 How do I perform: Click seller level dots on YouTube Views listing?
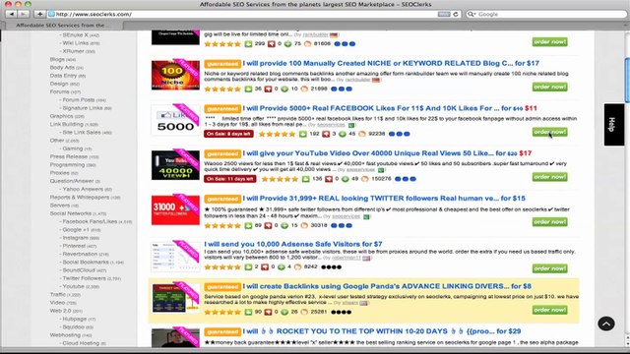pyautogui.click(x=406, y=179)
